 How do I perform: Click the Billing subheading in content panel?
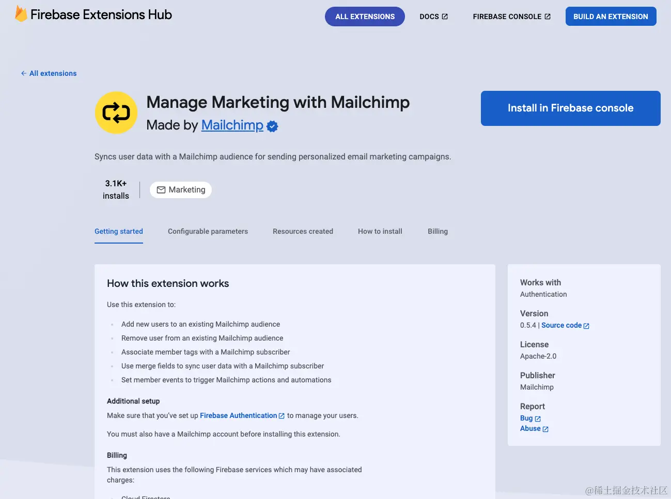(x=117, y=455)
